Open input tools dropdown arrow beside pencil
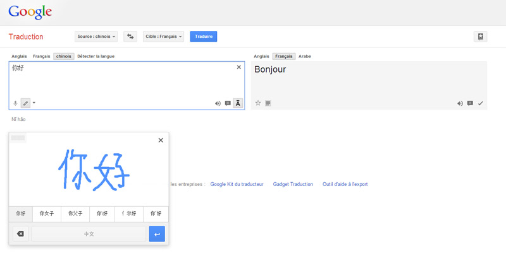 [34, 103]
